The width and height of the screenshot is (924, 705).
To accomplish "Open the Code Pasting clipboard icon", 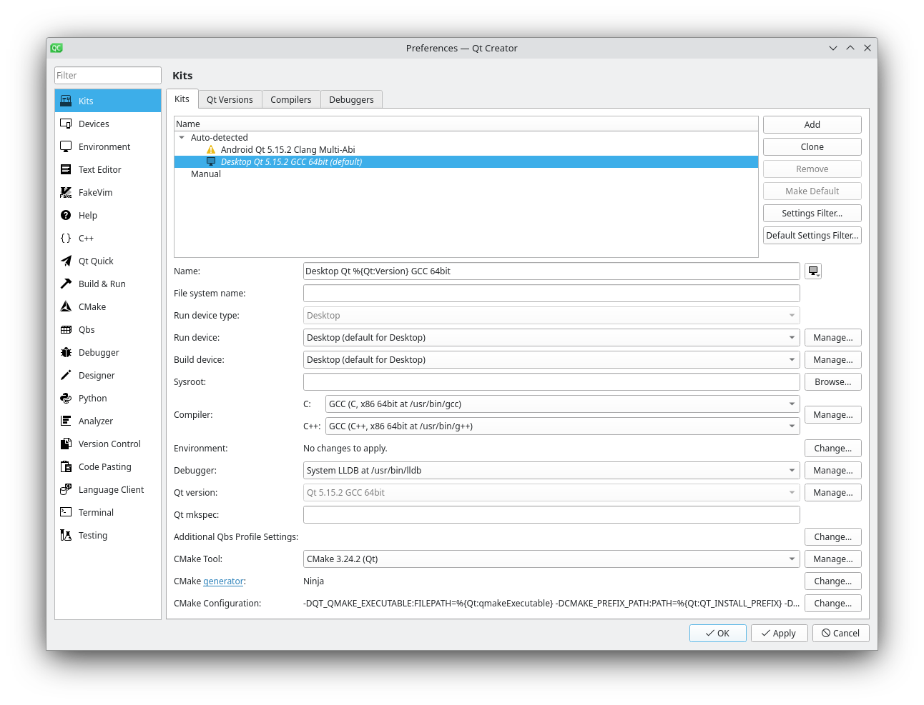I will [66, 466].
